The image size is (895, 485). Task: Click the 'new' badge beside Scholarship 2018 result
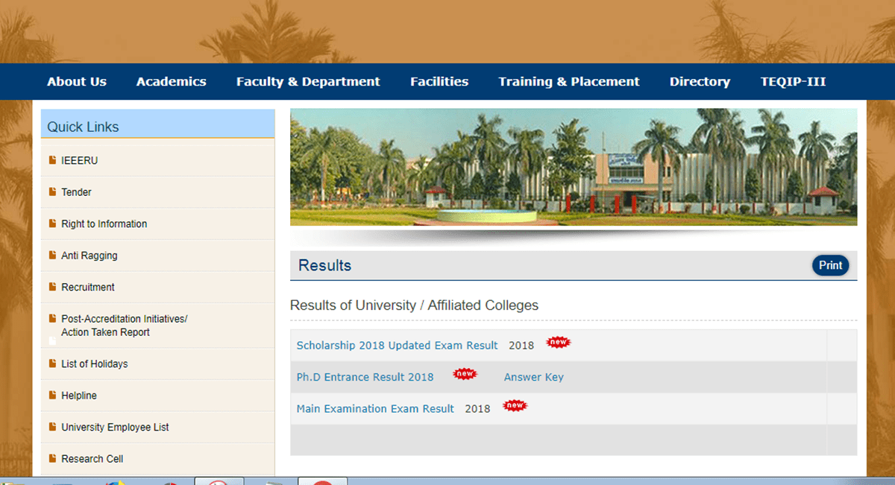(558, 343)
